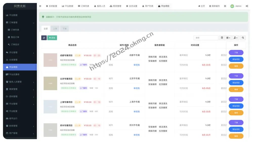This screenshot has height=142, width=253.
Task: Toggle table card view icon
Action: [222, 38]
